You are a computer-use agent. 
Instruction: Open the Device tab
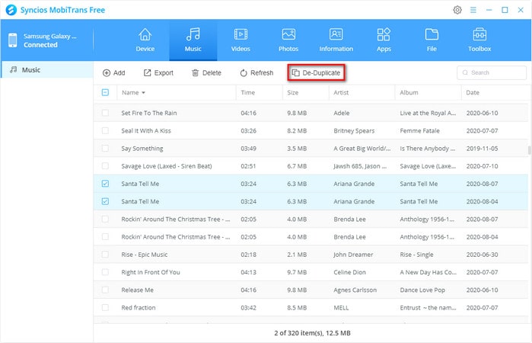[145, 40]
